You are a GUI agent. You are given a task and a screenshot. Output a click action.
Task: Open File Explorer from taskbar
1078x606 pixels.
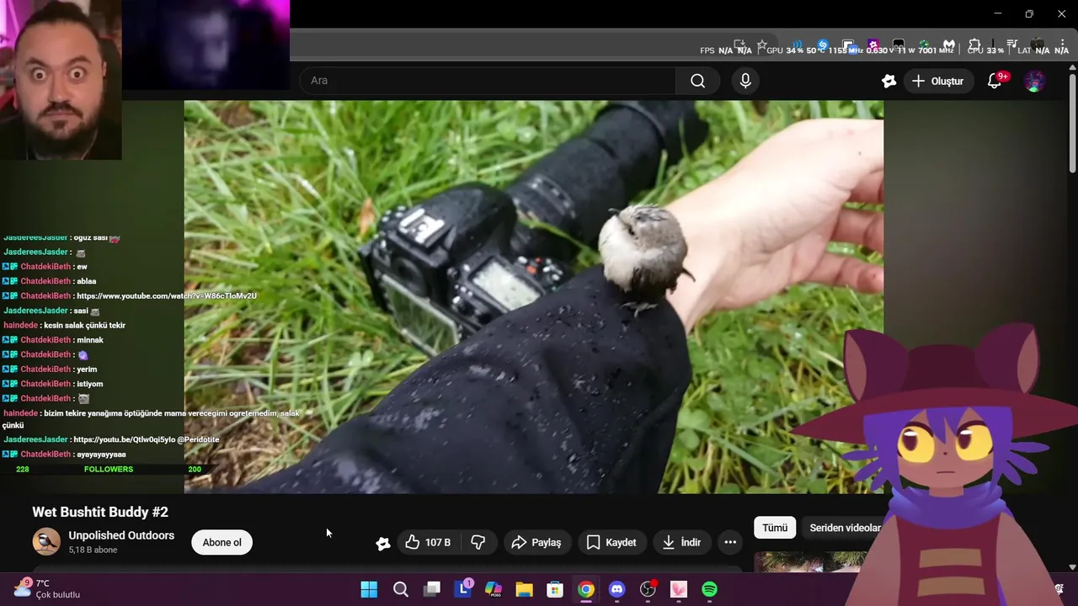[x=524, y=589]
